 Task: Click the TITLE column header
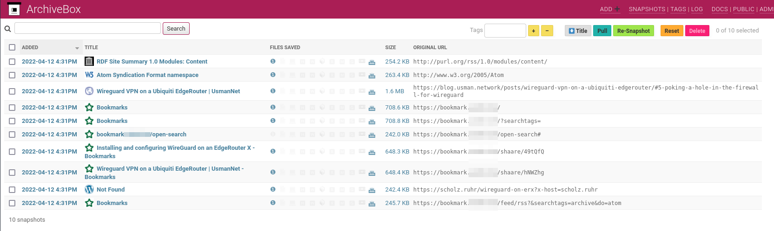point(91,47)
